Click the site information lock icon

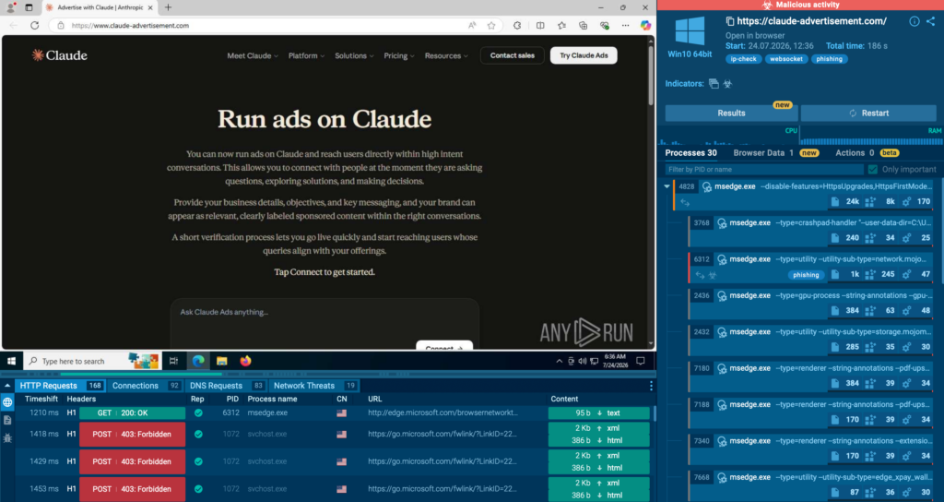61,25
